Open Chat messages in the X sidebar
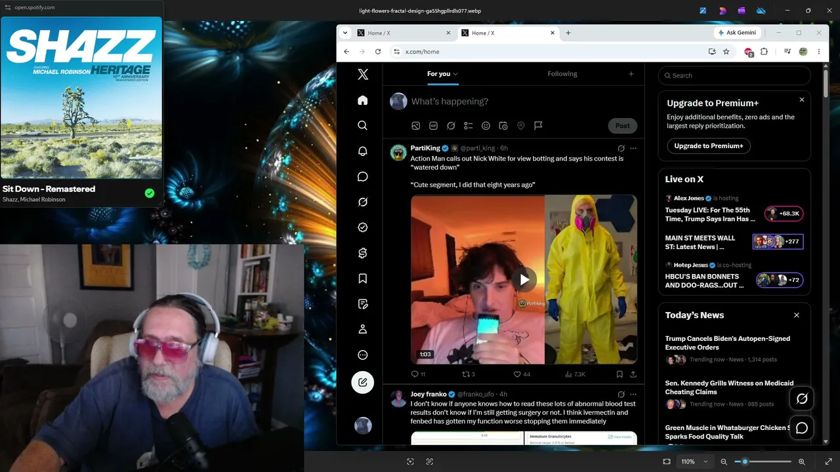This screenshot has width=840, height=472. click(363, 176)
